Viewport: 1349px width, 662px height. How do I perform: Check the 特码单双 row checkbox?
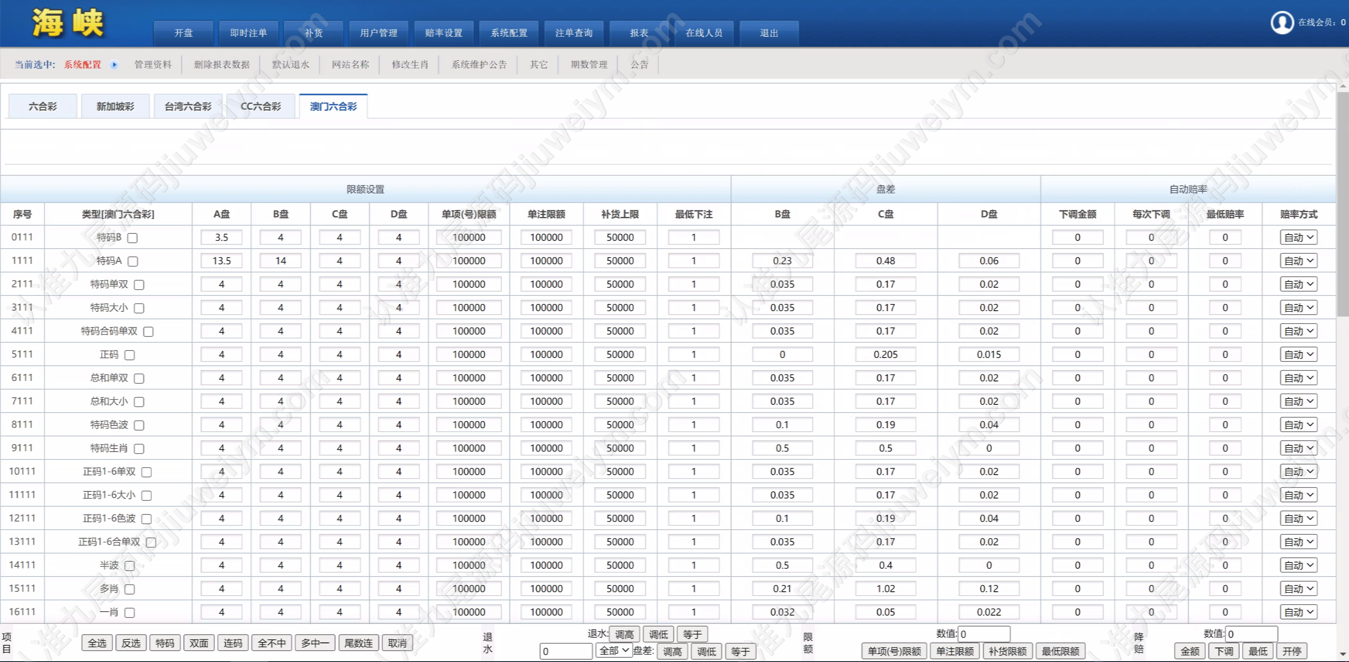point(139,285)
